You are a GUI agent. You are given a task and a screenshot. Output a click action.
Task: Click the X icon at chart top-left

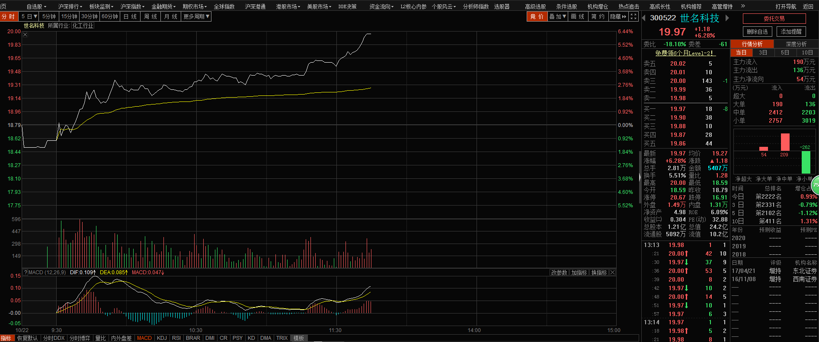tap(25, 35)
